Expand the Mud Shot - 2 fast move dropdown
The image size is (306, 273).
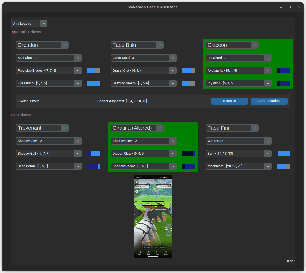(x=49, y=58)
